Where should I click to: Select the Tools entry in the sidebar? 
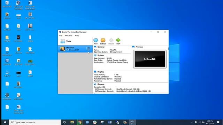tap(75, 41)
